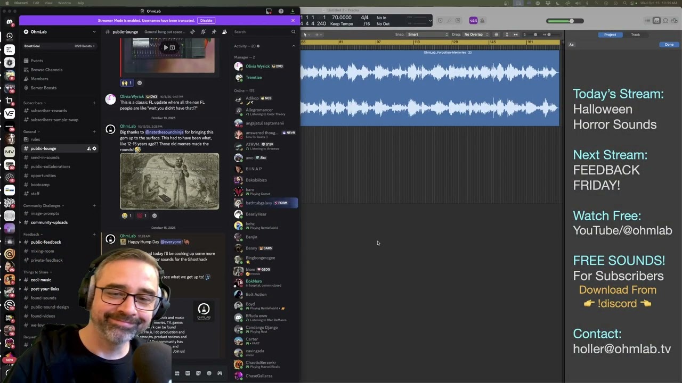Switch to Track tab in Logic notes
The image size is (682, 383).
tap(635, 35)
